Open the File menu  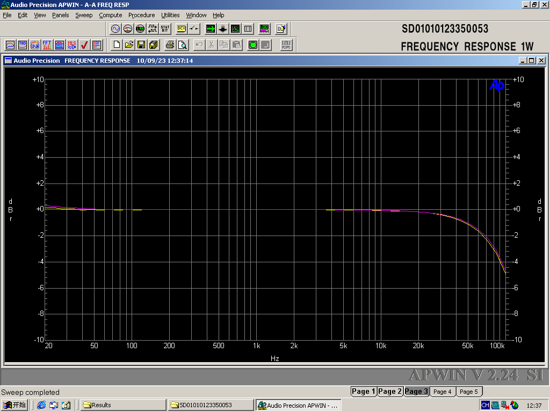tap(7, 15)
